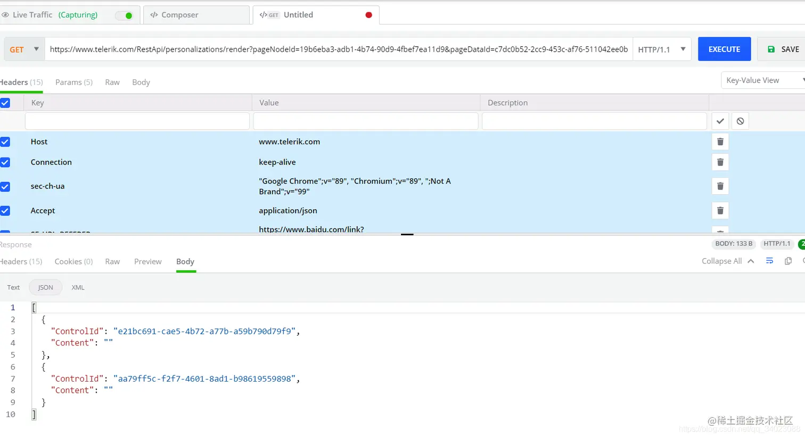Viewport: 805px width, 438px height.
Task: Delete the Host header row
Action: point(720,142)
